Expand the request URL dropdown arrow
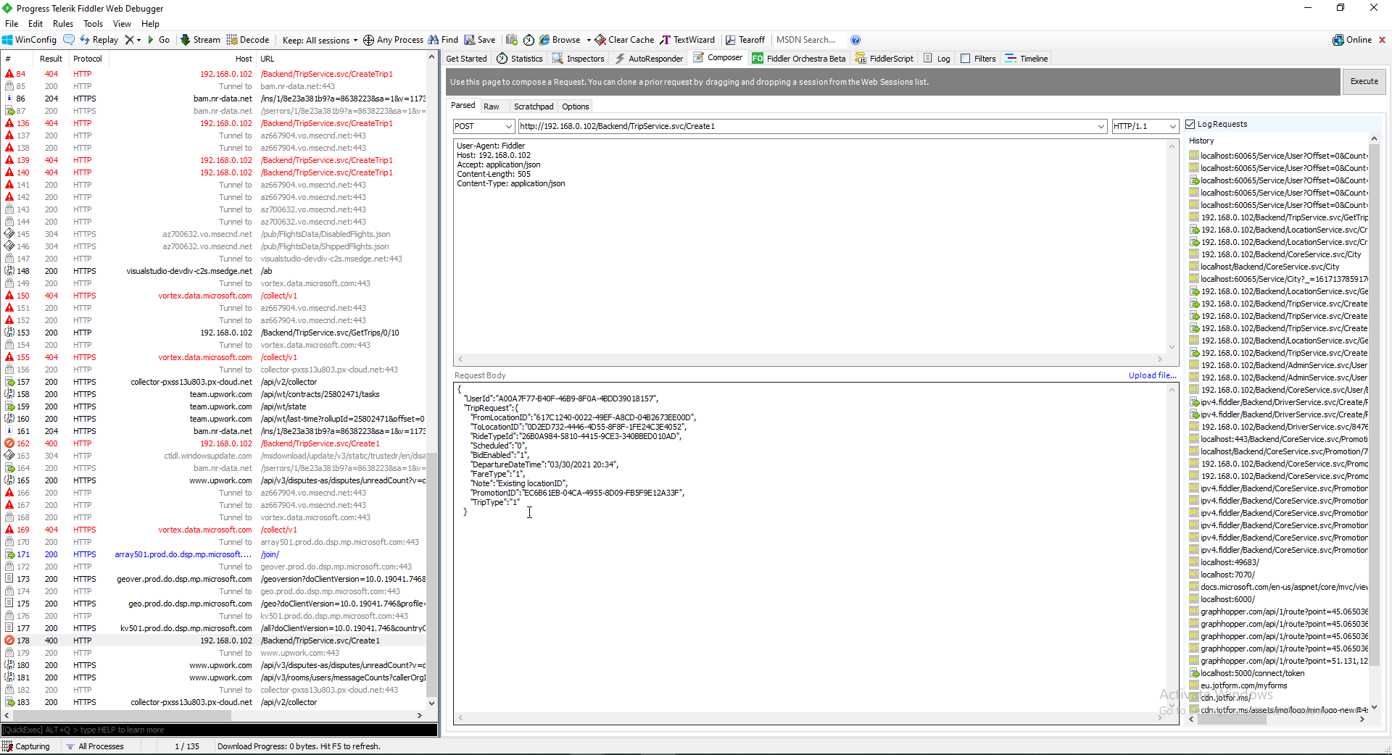The height and width of the screenshot is (755, 1392). point(1101,126)
